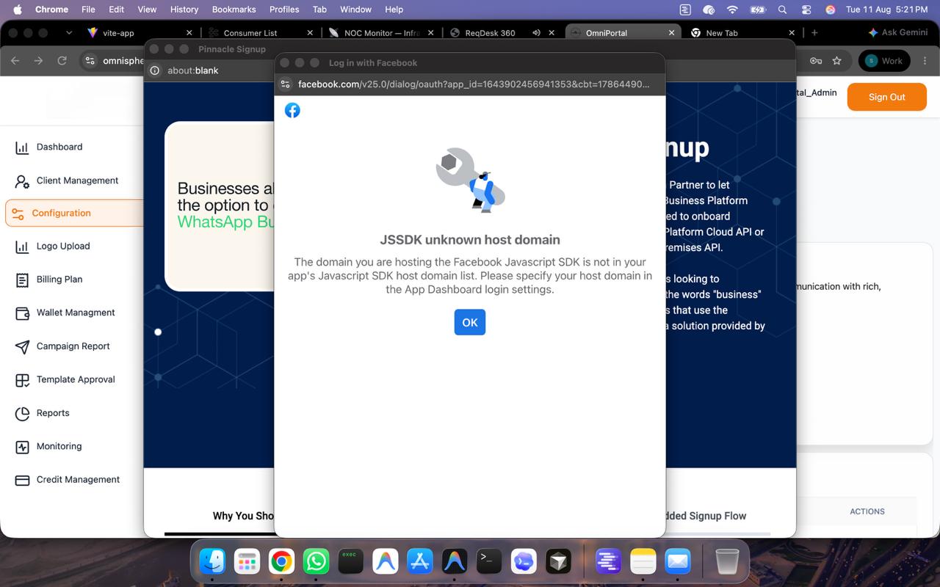Image resolution: width=940 pixels, height=587 pixels.
Task: Click the Sign Out button in OmniPortal
Action: pos(886,97)
